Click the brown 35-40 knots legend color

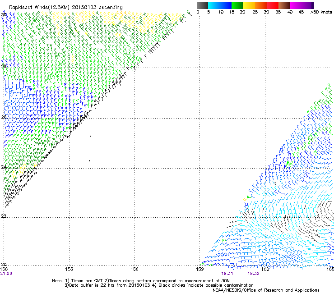click(284, 5)
